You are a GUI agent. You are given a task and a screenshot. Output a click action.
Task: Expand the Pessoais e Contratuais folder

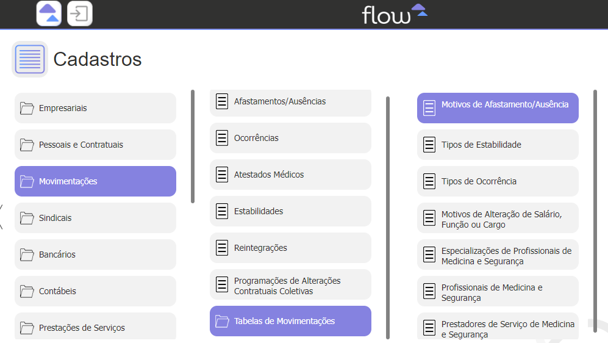pyautogui.click(x=95, y=145)
